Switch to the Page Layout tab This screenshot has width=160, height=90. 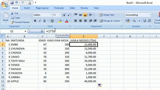click(42, 8)
